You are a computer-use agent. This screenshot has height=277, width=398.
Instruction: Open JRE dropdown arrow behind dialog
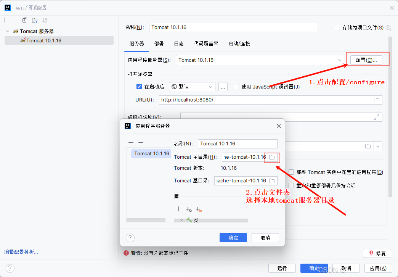pyautogui.click(x=378, y=146)
